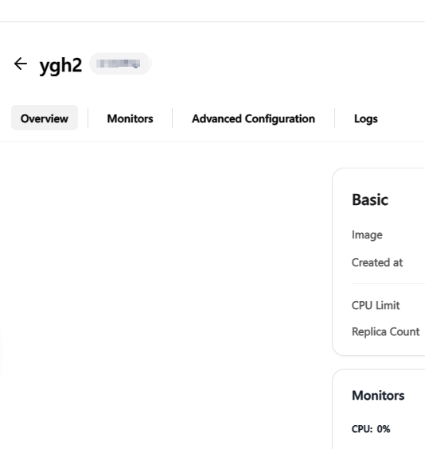Screen dimensions: 425x449
Task: Click the Monitors card heading
Action: coord(378,396)
